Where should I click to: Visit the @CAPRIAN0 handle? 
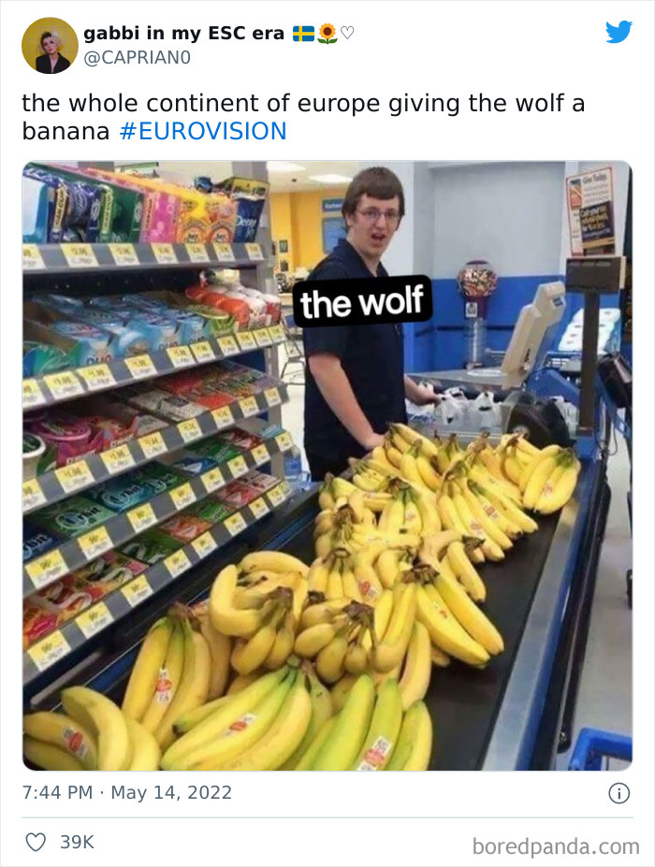(x=138, y=57)
